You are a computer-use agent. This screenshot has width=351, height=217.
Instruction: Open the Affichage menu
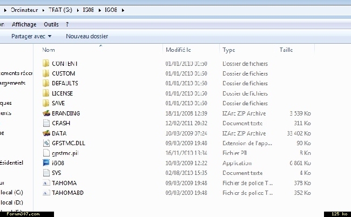point(24,24)
